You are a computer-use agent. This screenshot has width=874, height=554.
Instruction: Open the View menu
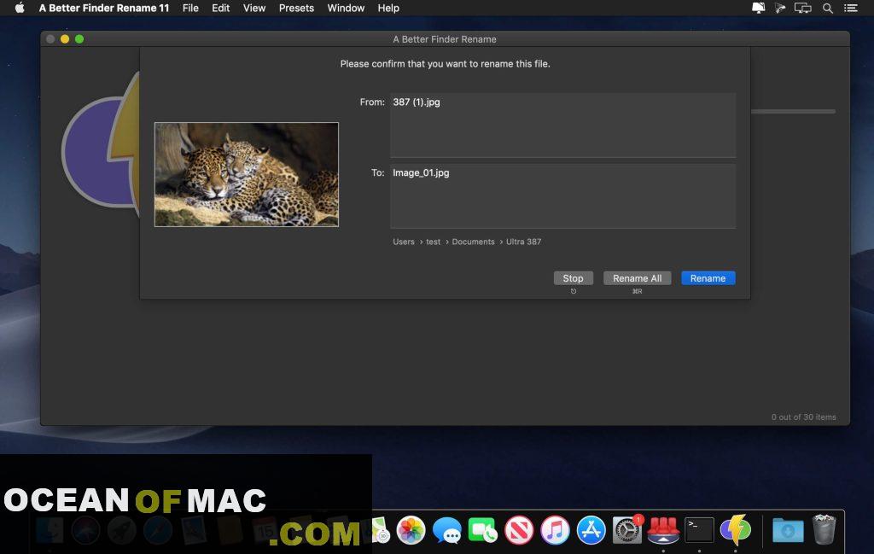[x=254, y=8]
